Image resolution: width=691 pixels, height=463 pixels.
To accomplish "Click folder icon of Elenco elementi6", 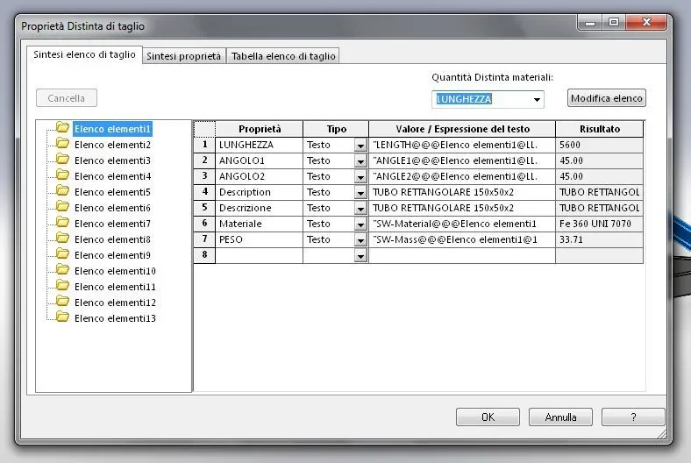I will 62,207.
